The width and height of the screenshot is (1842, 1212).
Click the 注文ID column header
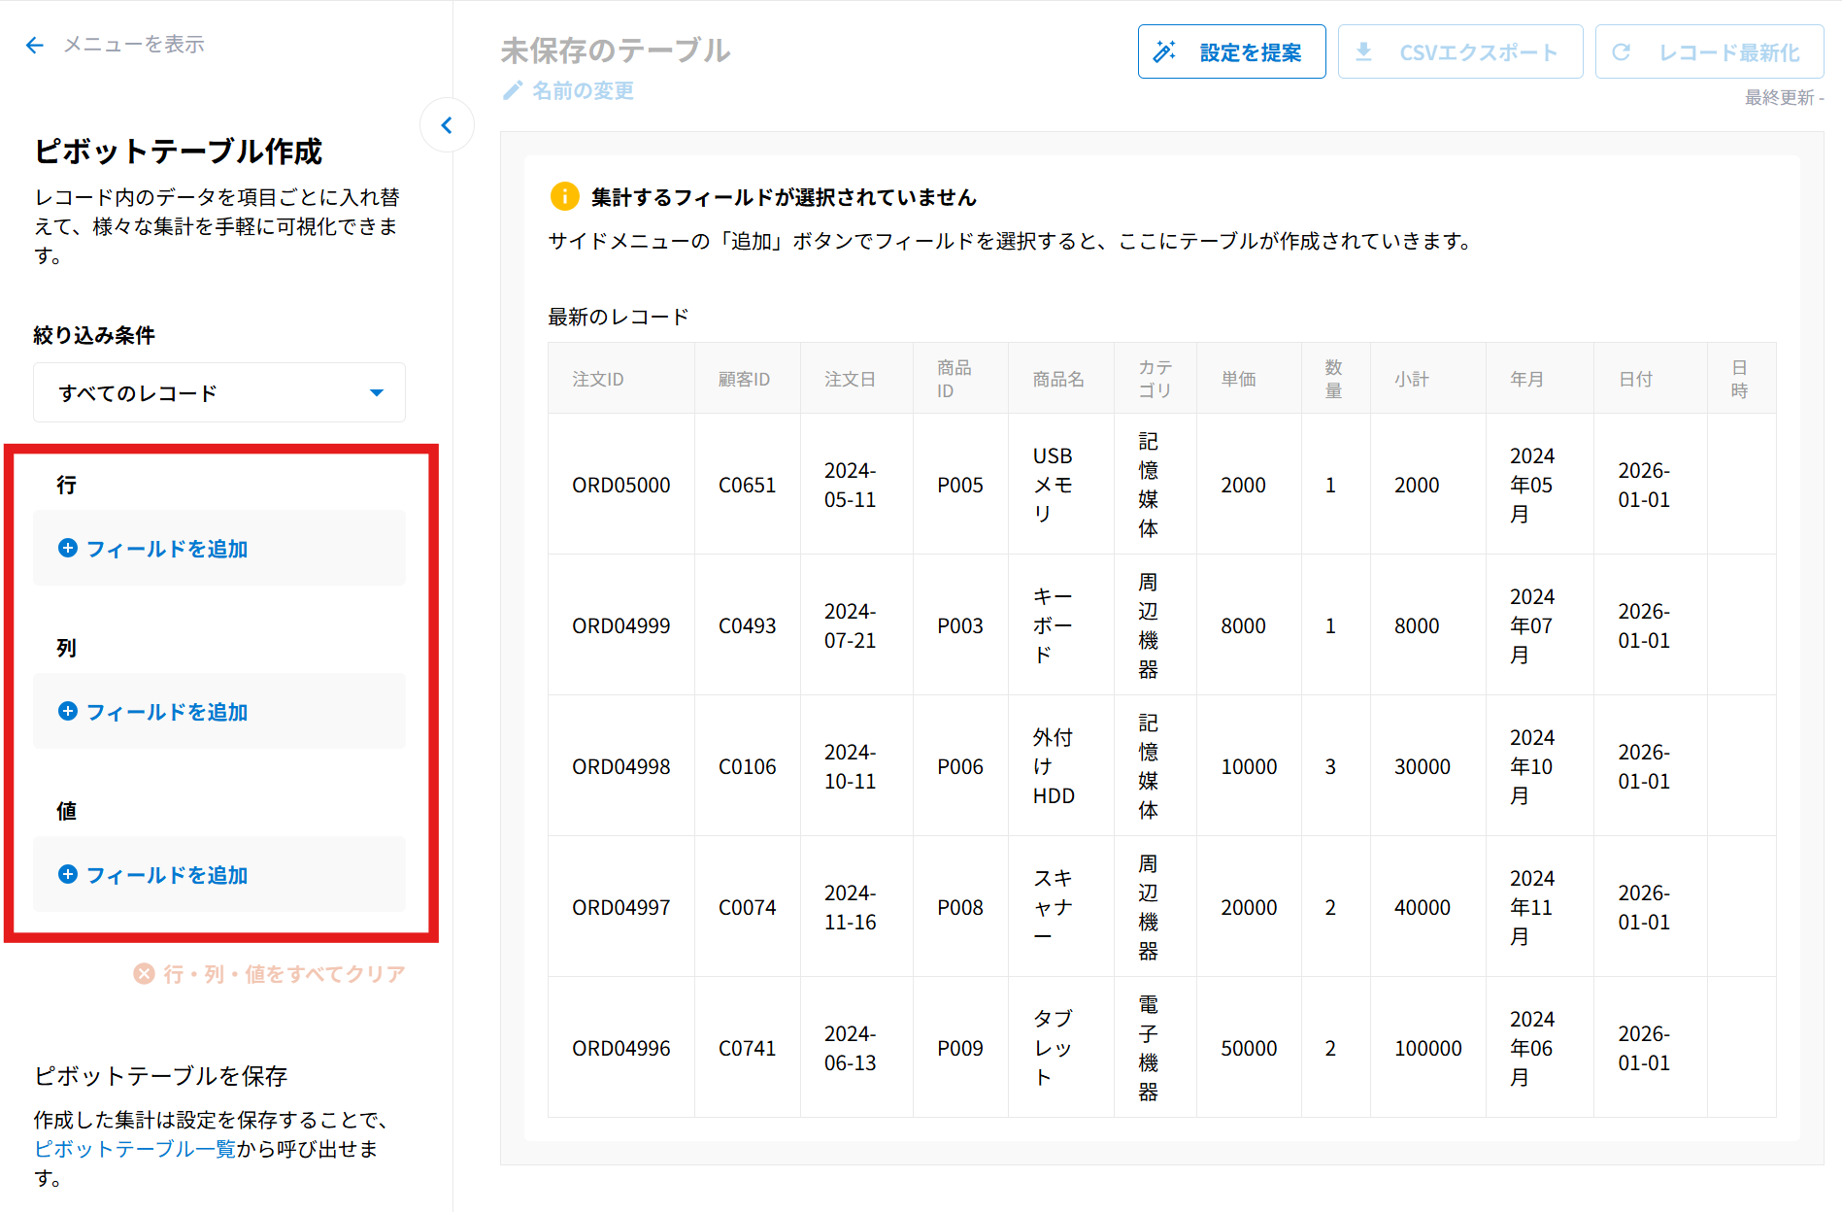click(598, 379)
